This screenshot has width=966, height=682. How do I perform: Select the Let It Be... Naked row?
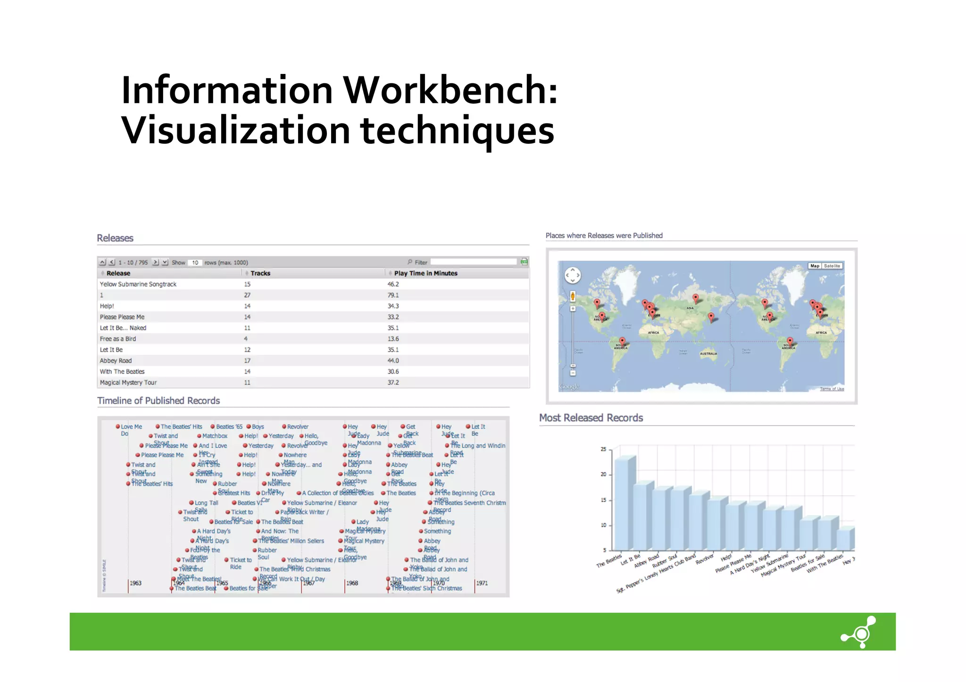pyautogui.click(x=313, y=328)
